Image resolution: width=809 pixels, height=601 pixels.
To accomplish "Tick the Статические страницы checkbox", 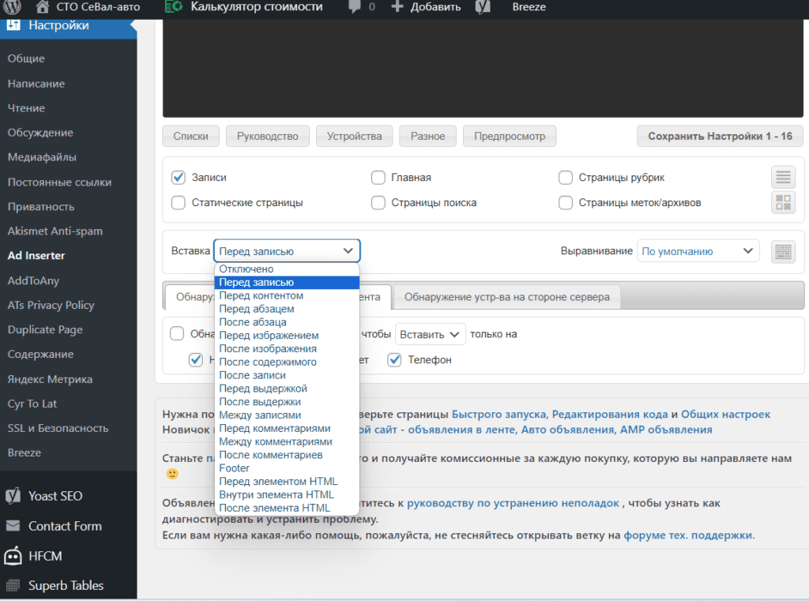I will 179,203.
